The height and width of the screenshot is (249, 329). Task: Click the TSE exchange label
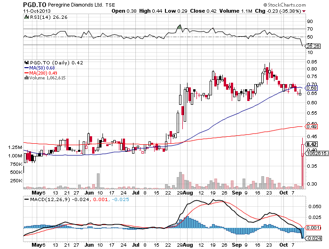110,5
